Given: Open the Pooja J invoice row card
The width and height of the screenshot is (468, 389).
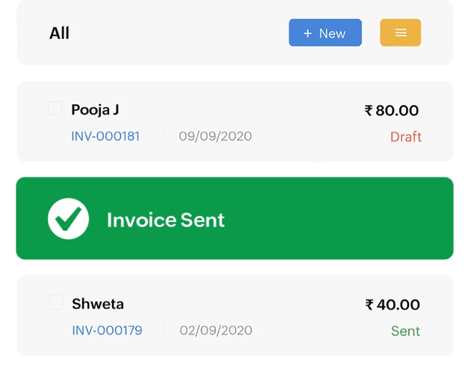Looking at the screenshot, I should 235,121.
